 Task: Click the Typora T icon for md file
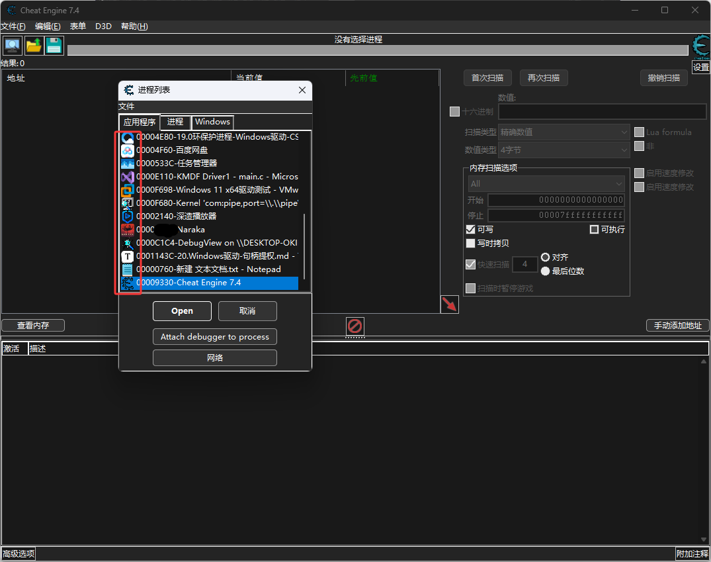point(128,256)
